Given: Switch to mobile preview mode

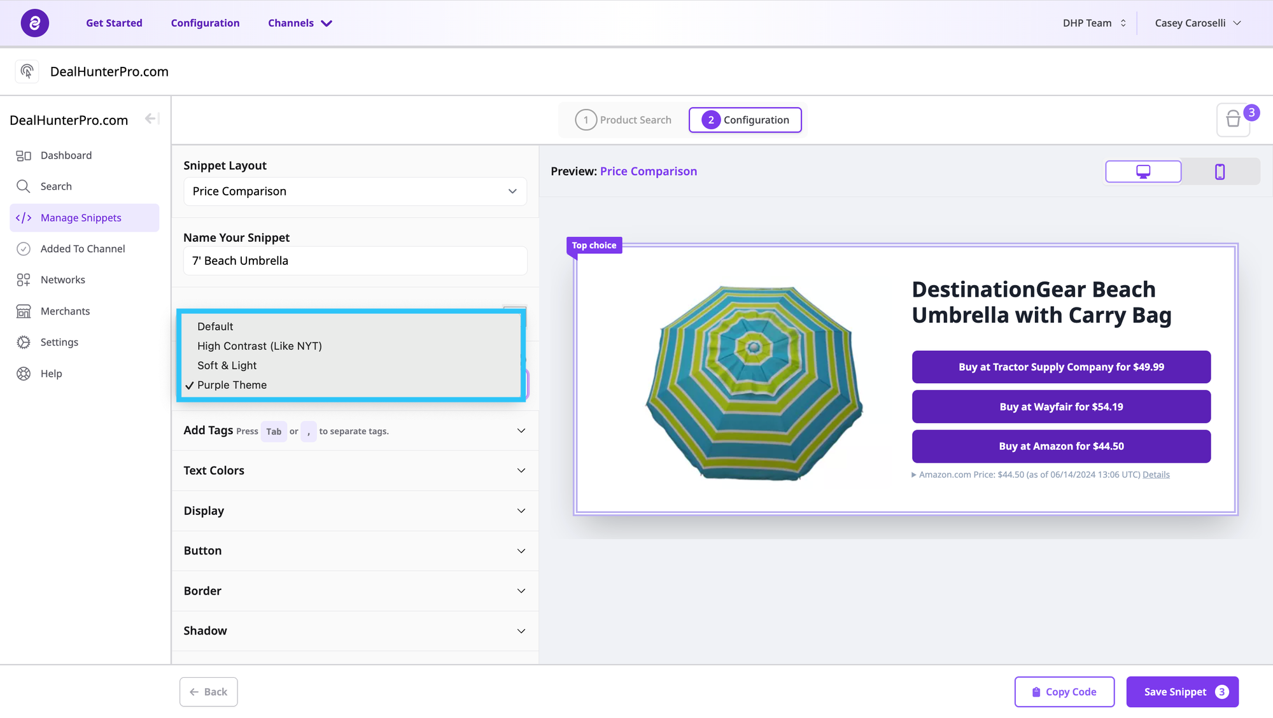Looking at the screenshot, I should 1220,172.
